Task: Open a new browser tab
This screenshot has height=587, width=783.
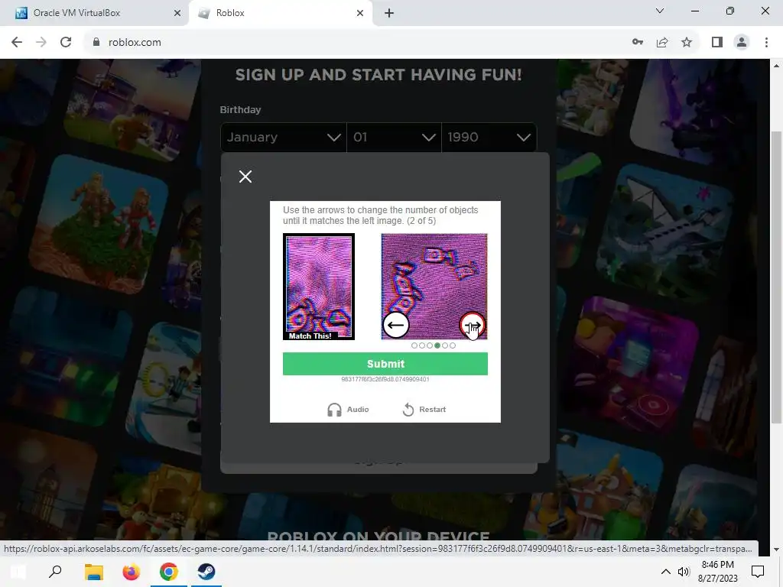Action: point(389,13)
